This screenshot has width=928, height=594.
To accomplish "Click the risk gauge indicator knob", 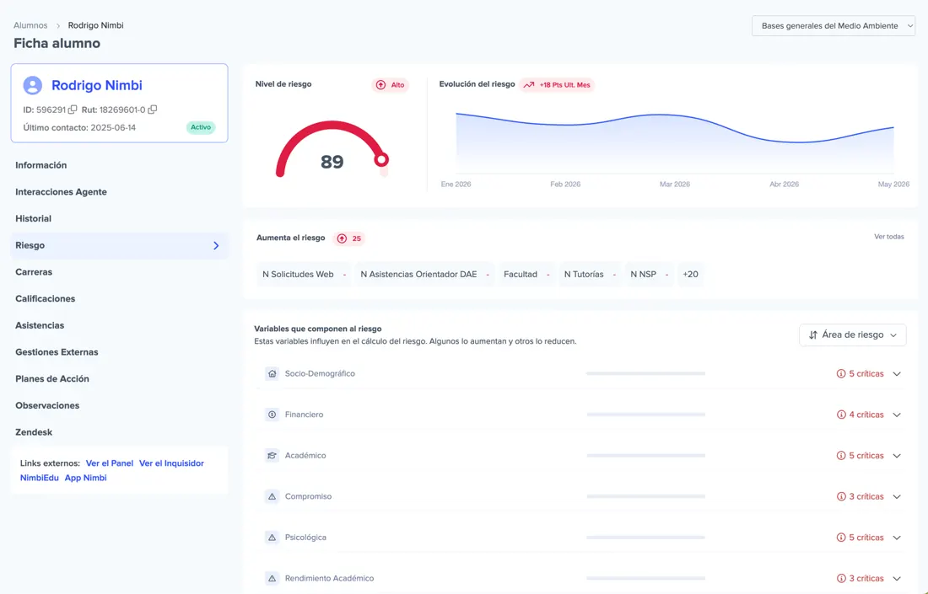I will pos(381,159).
